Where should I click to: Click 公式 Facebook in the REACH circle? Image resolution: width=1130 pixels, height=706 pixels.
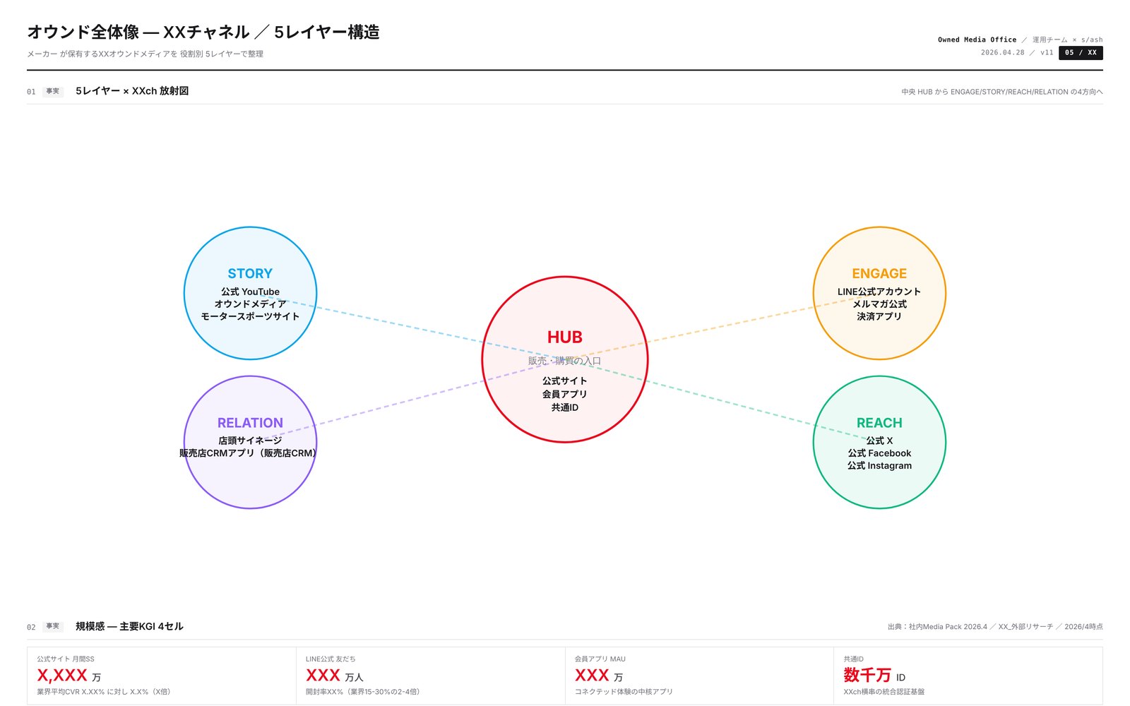pyautogui.click(x=879, y=453)
